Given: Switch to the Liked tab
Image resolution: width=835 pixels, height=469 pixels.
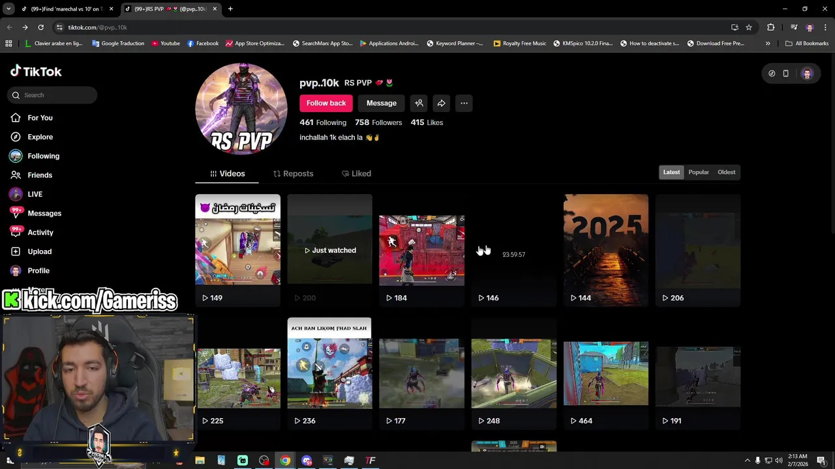Looking at the screenshot, I should [x=356, y=174].
